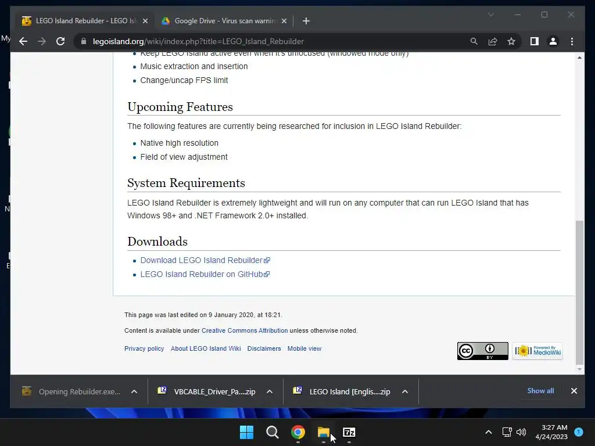Click 'Change/uncap FPS limit' list item
The image size is (595, 446).
pyautogui.click(x=184, y=80)
